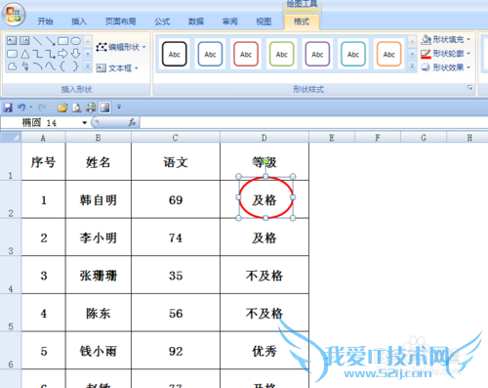Go to the 审阅 tab
Image resolution: width=488 pixels, height=388 pixels.
pos(230,22)
